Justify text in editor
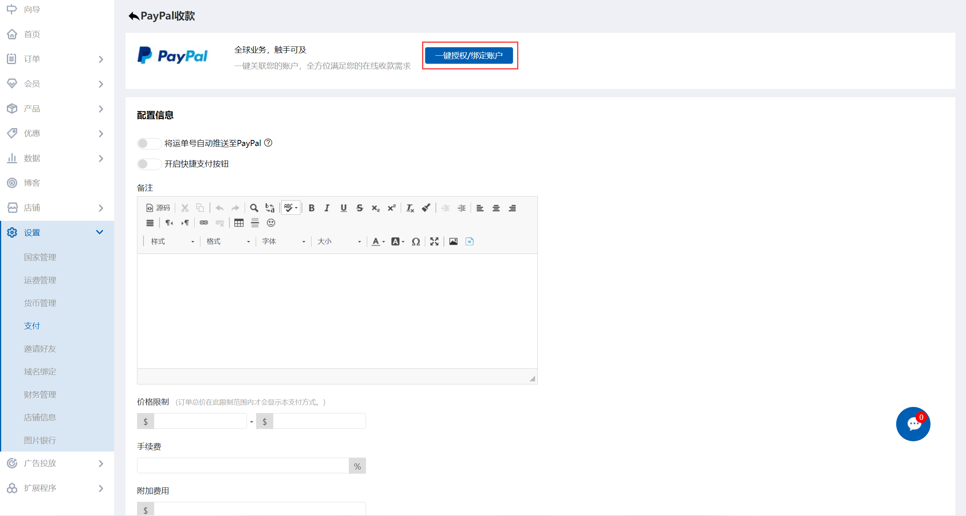 click(x=150, y=223)
